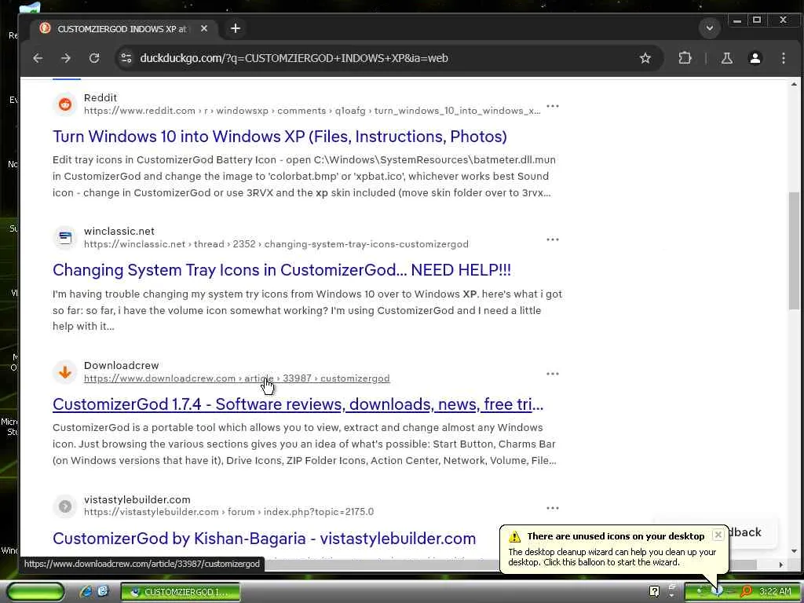Image resolution: width=804 pixels, height=603 pixels.
Task: Bookmark this page with the star icon
Action: (x=645, y=58)
